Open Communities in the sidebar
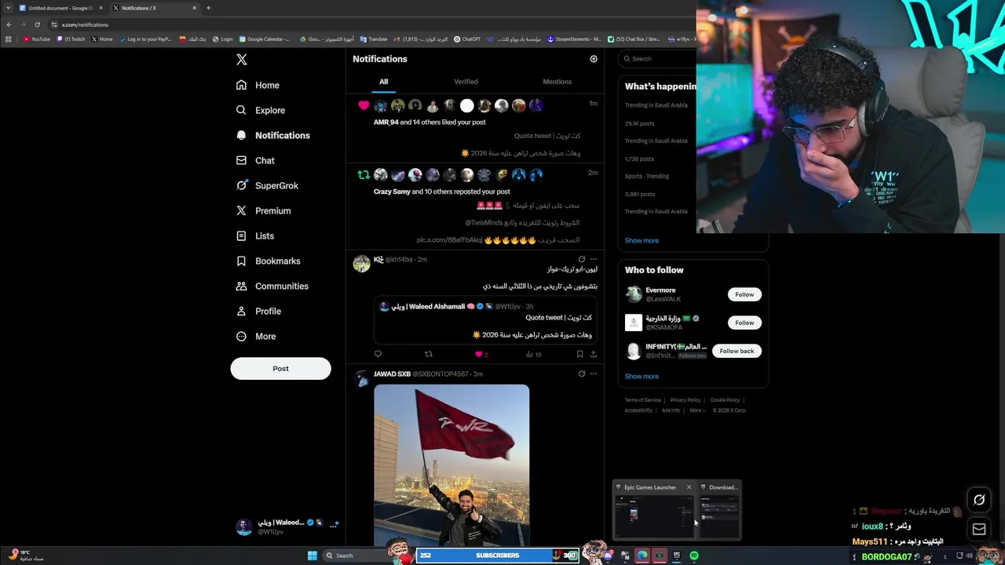The height and width of the screenshot is (565, 1005). (272, 286)
